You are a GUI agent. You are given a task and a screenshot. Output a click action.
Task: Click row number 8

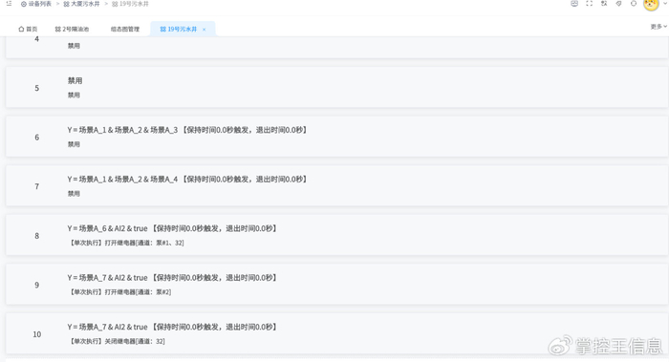pos(36,236)
